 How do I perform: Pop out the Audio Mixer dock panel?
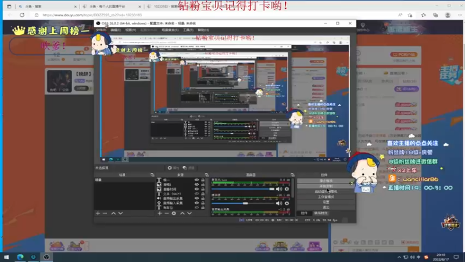(292, 175)
